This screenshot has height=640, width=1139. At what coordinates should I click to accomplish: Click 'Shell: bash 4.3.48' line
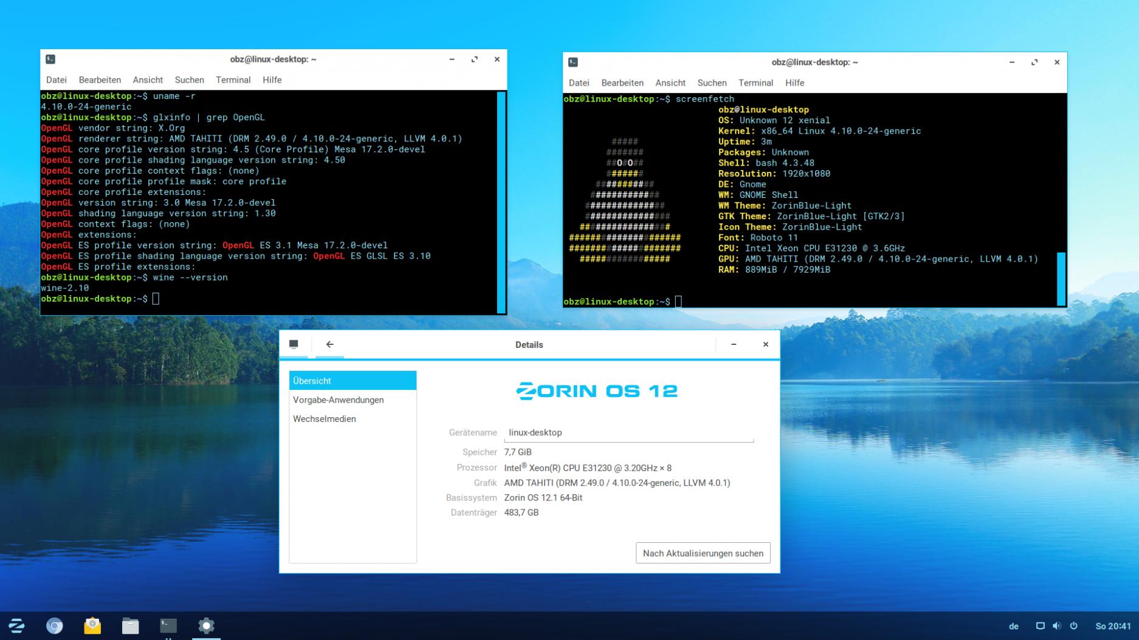(766, 163)
